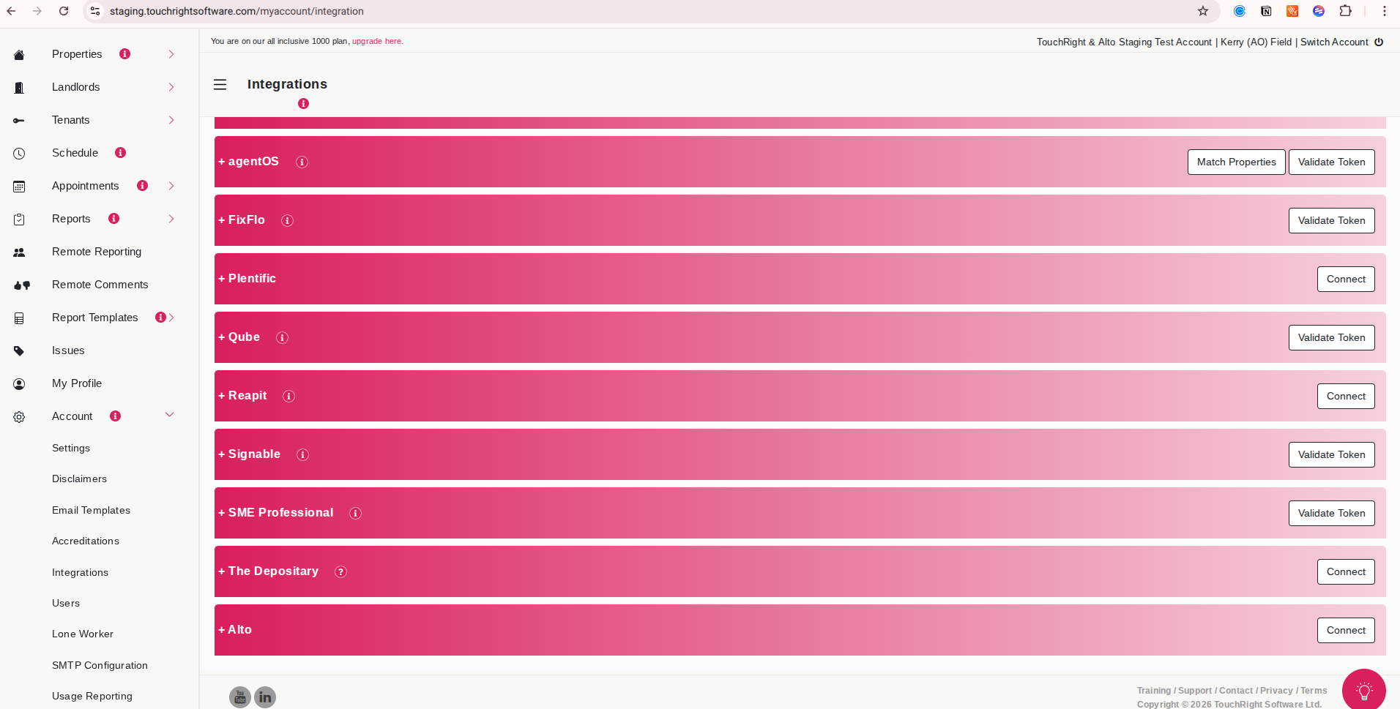
Task: Click the info icon next to agentOS
Action: 302,162
